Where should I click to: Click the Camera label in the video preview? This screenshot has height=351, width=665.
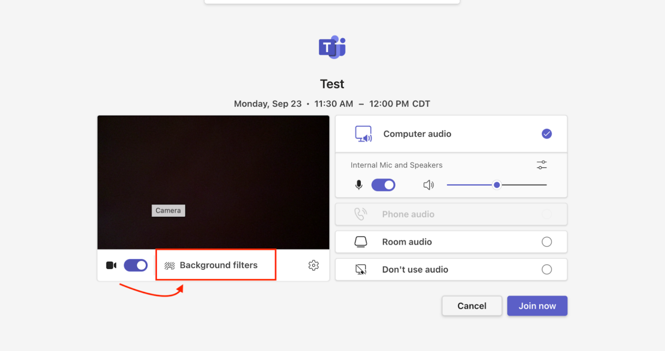coord(168,210)
